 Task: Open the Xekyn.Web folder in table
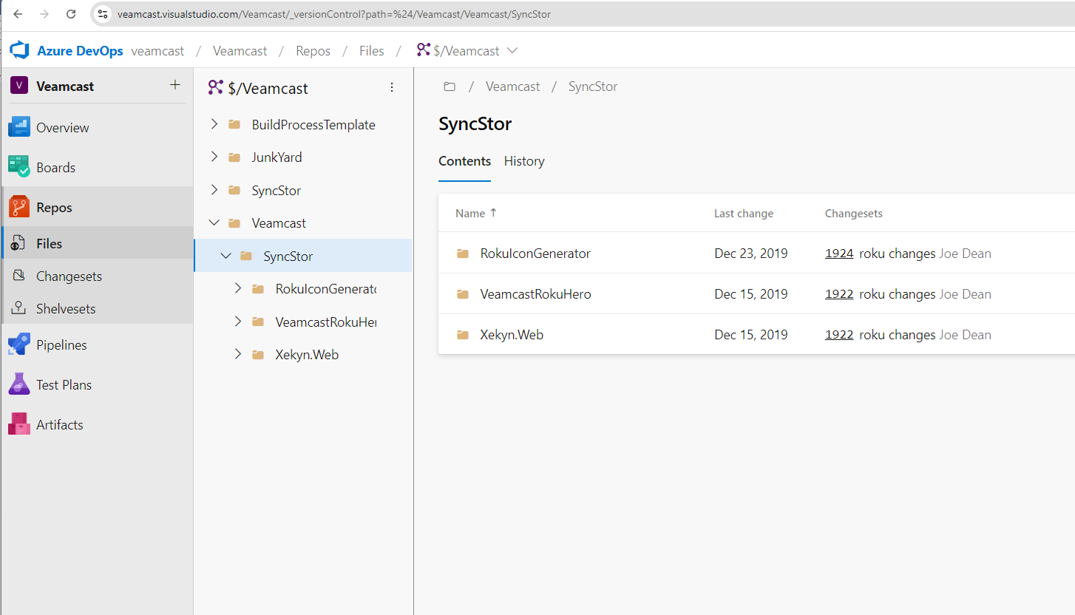click(x=512, y=335)
